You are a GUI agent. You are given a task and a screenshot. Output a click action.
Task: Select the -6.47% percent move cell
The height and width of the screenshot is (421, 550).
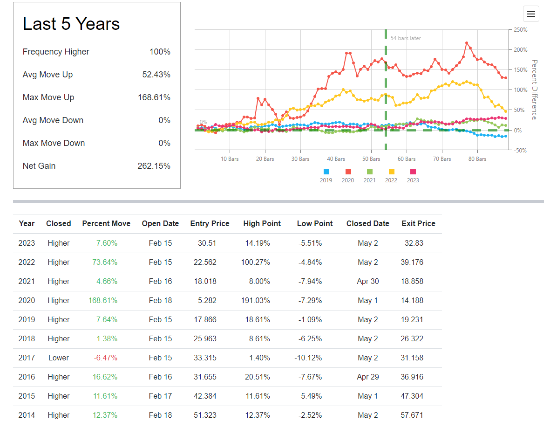(106, 358)
